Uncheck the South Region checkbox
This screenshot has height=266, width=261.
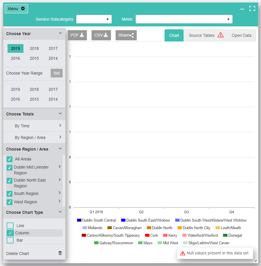click(x=10, y=194)
